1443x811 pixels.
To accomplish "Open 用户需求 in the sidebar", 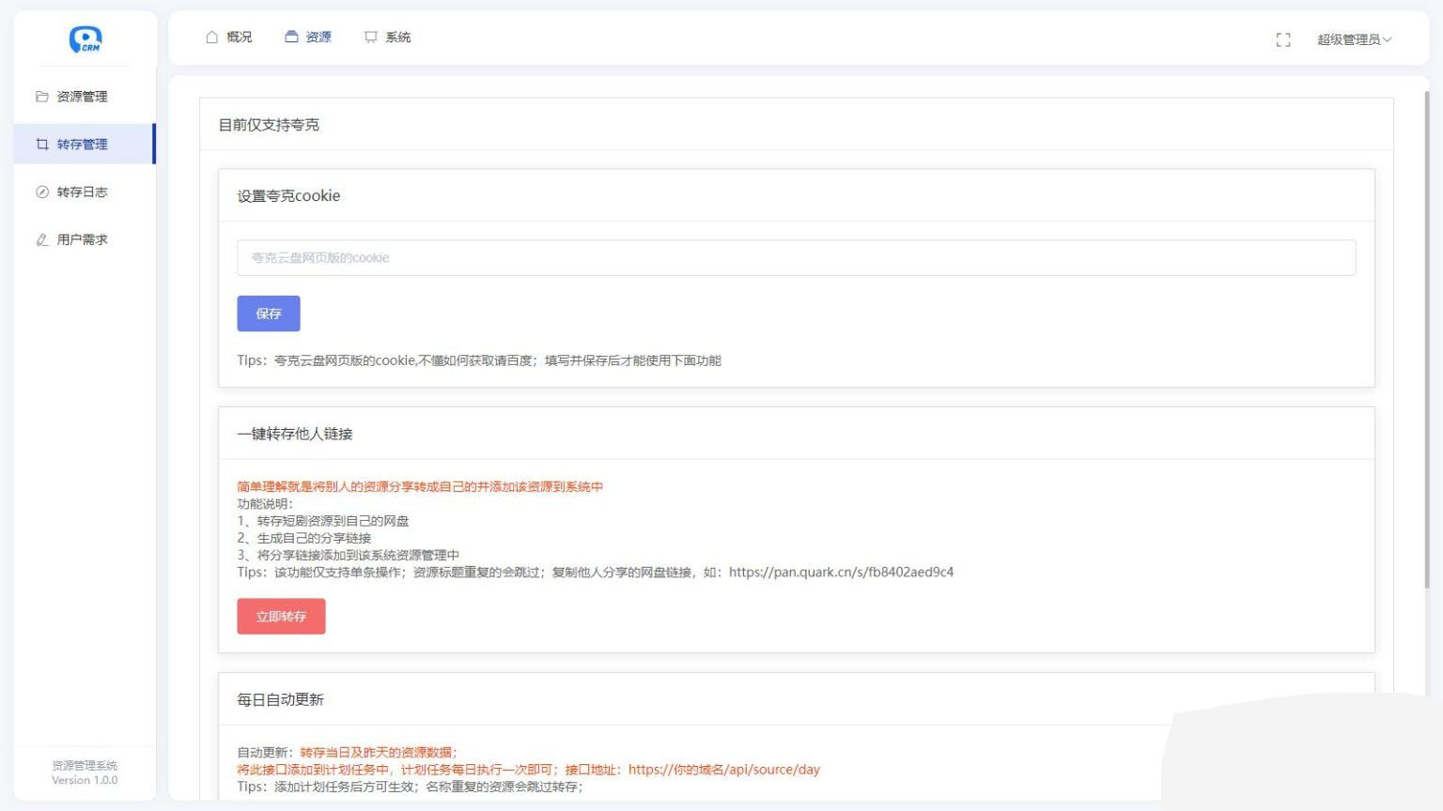I will coord(85,240).
